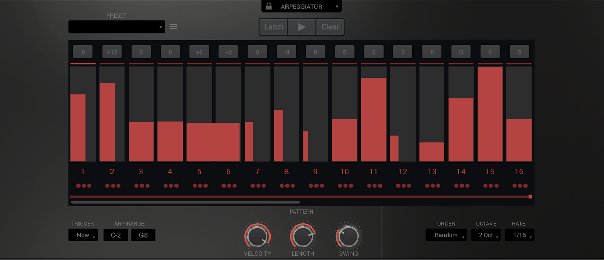Image resolution: width=604 pixels, height=260 pixels.
Task: Toggle step 16 via its number label
Action: tap(519, 172)
